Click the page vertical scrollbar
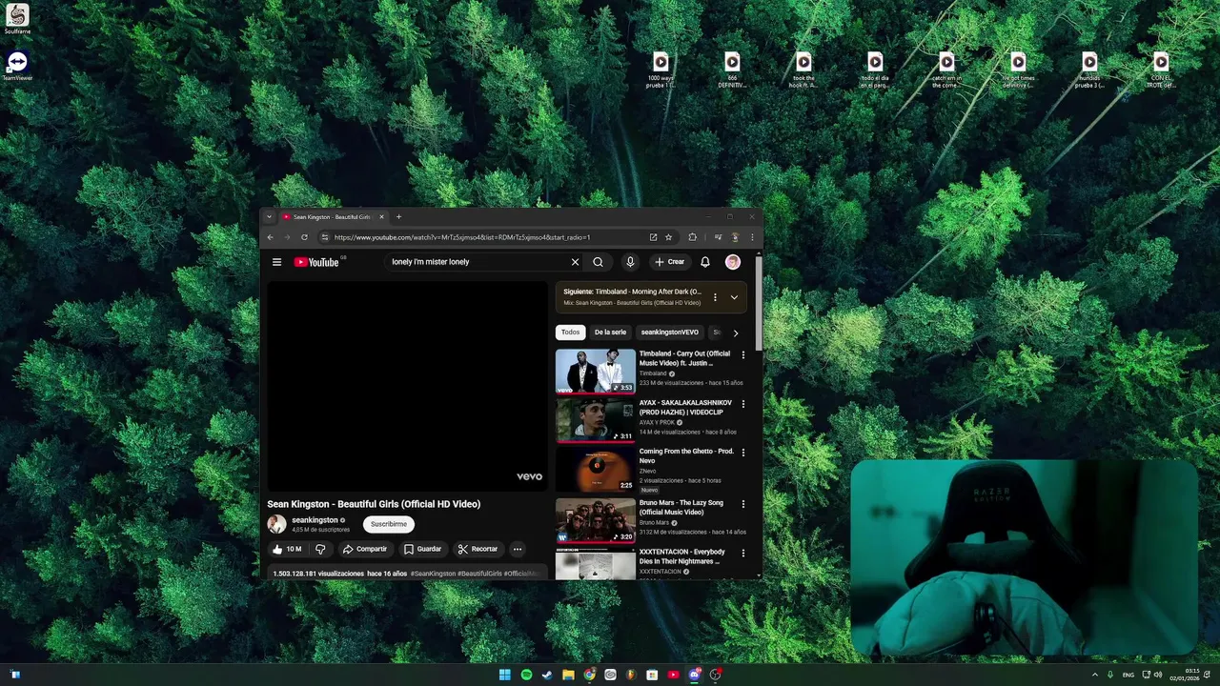 759,305
